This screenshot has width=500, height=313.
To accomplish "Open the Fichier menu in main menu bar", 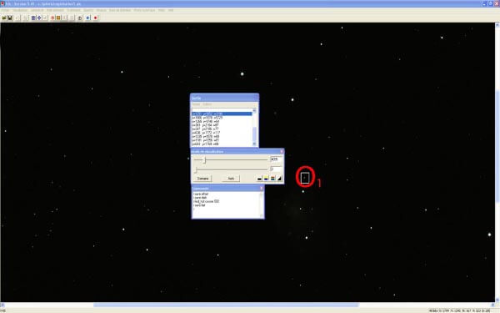I will coord(6,10).
